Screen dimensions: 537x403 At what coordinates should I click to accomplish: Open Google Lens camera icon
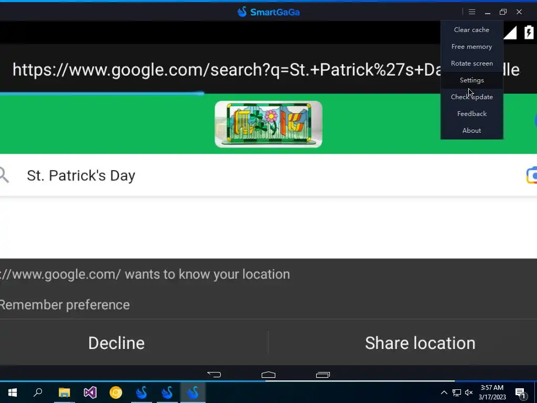coord(532,175)
